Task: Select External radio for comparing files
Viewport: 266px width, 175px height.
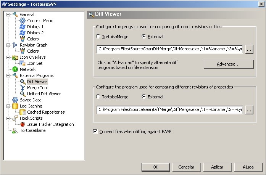Action: (144, 37)
